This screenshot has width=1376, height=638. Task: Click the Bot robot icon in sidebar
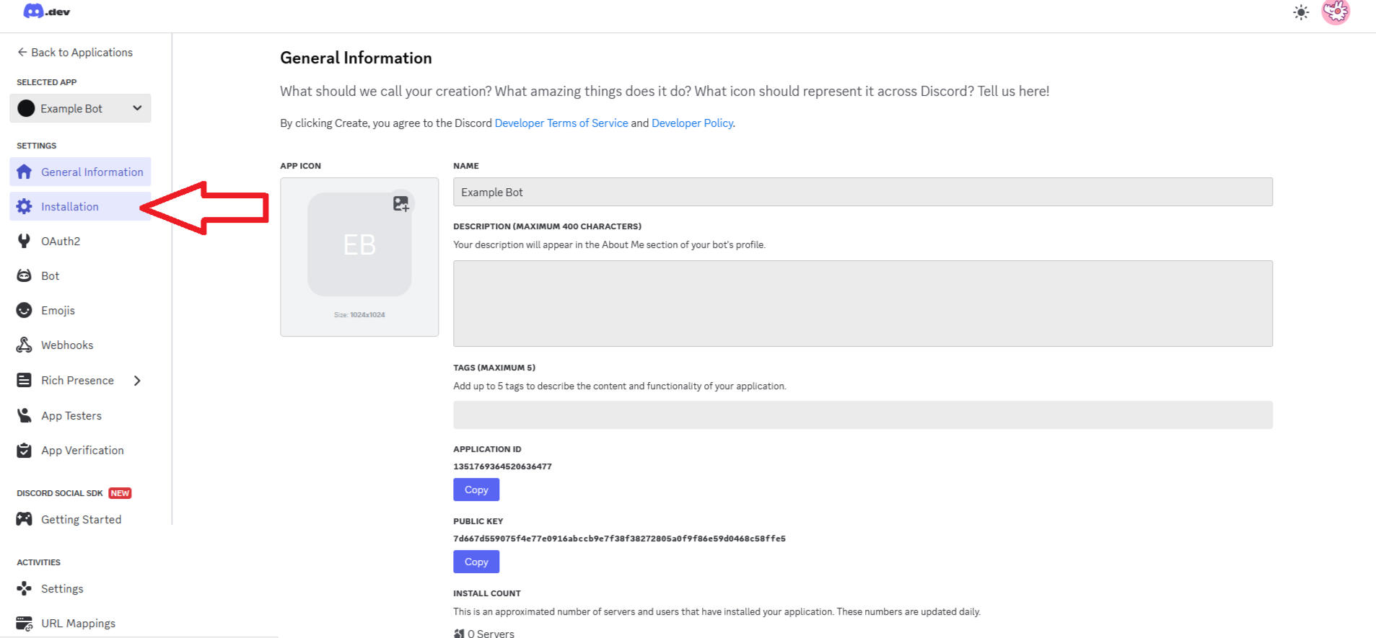[25, 275]
